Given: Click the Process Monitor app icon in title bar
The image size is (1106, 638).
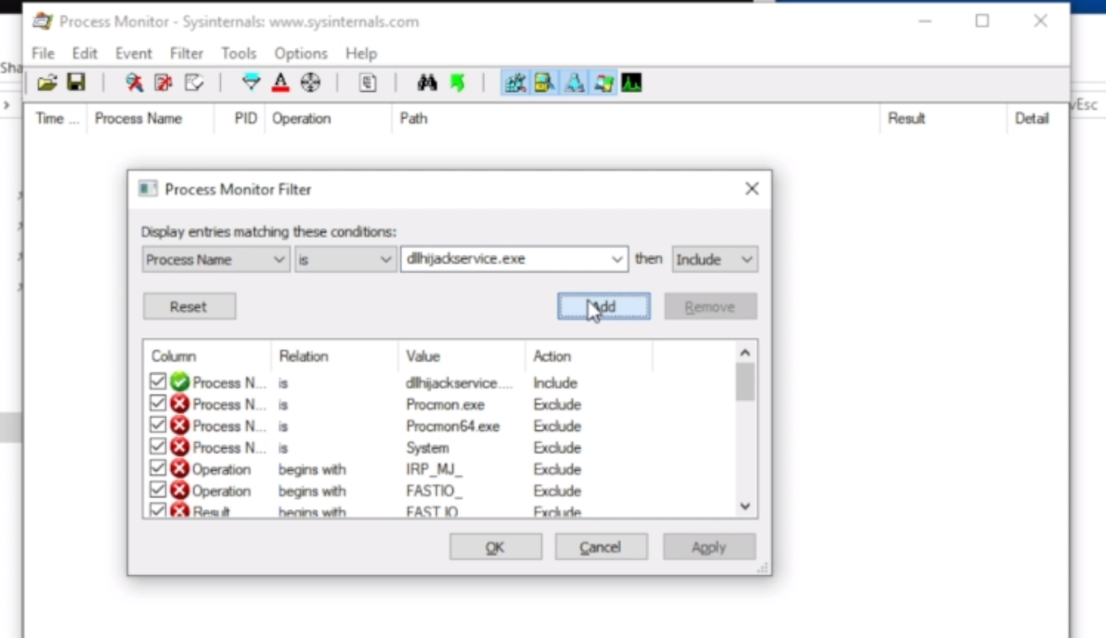Looking at the screenshot, I should [42, 22].
